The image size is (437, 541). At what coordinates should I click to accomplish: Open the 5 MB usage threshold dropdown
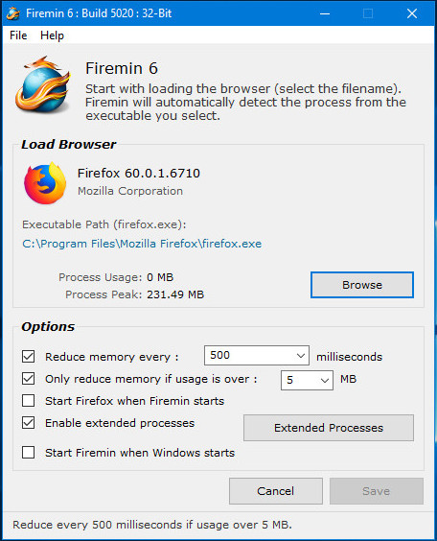point(307,380)
